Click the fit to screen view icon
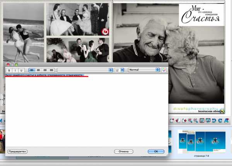The width and height of the screenshot is (232, 166). click(208, 120)
